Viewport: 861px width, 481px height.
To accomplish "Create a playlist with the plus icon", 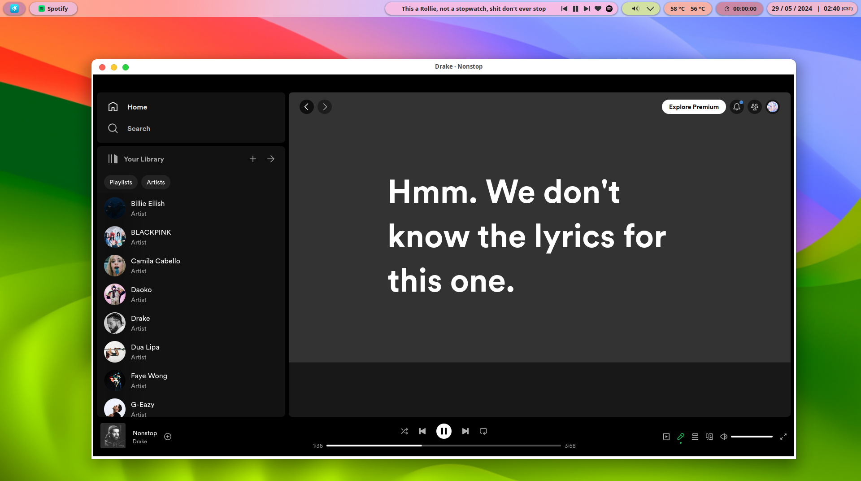I will [253, 159].
